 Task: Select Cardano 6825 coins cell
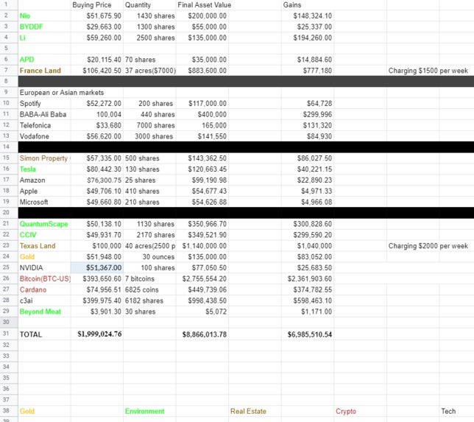coord(149,289)
